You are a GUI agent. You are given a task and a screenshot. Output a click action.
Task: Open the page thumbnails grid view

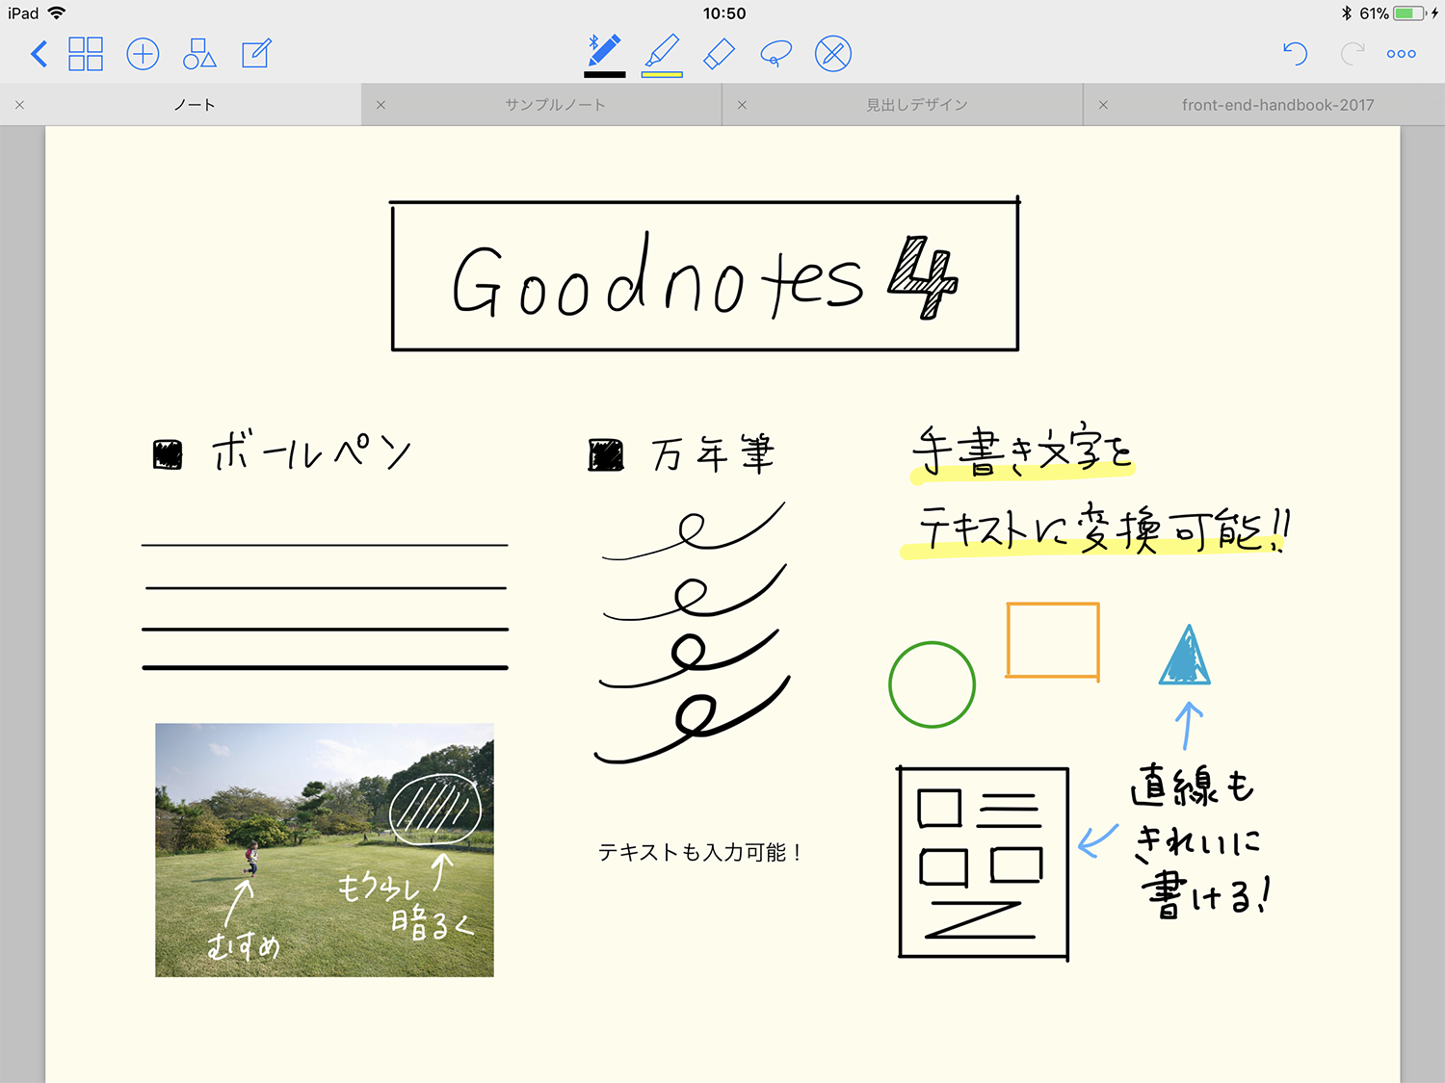click(x=86, y=54)
